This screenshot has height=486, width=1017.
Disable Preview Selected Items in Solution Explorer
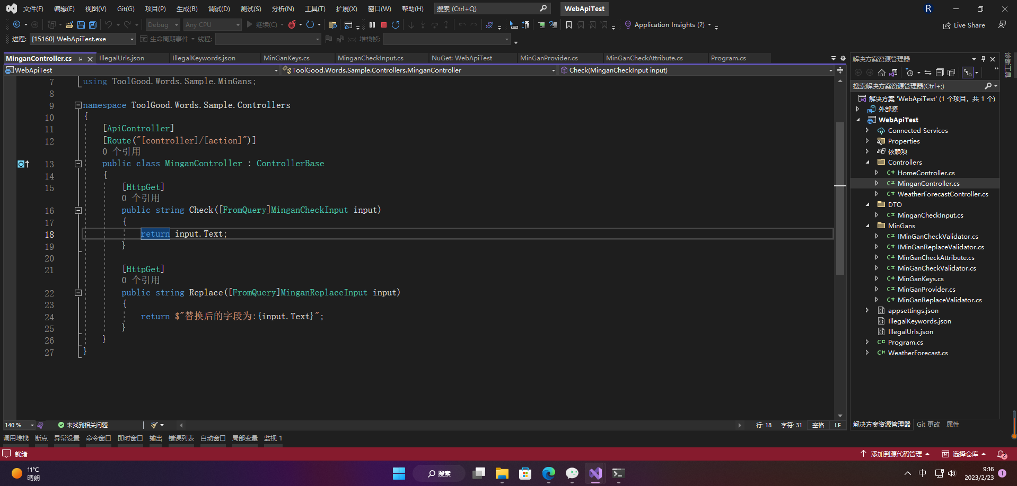[951, 73]
